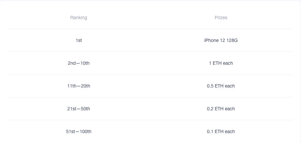
Task: Click 10th in the ranking range
Action: coord(84,63)
